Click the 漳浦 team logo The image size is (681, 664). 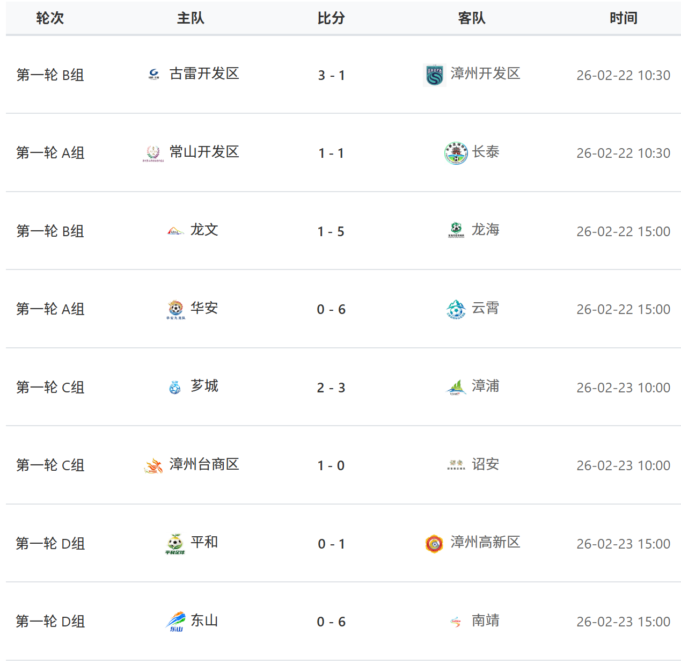point(456,387)
